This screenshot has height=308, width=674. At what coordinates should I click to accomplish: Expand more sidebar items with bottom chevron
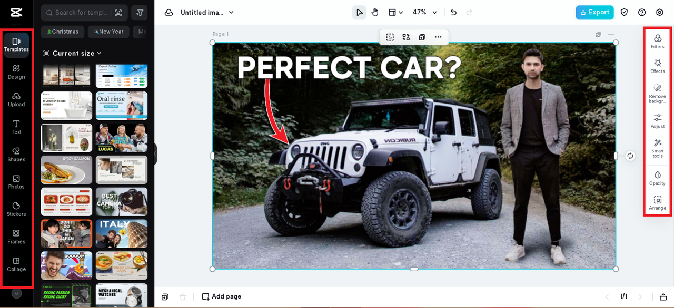click(x=16, y=293)
